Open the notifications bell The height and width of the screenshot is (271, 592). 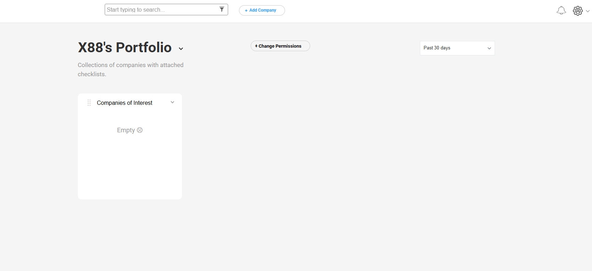coord(561,11)
